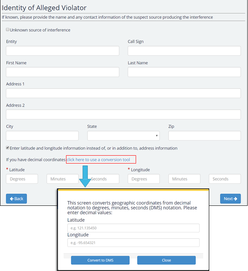Focus the Call Sign input field
This screenshot has width=248, height=271.
click(184, 51)
